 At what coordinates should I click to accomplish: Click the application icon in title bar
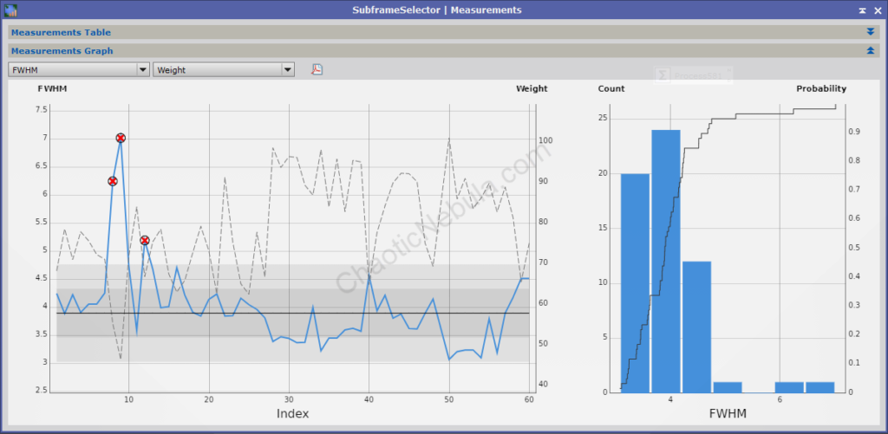point(10,10)
